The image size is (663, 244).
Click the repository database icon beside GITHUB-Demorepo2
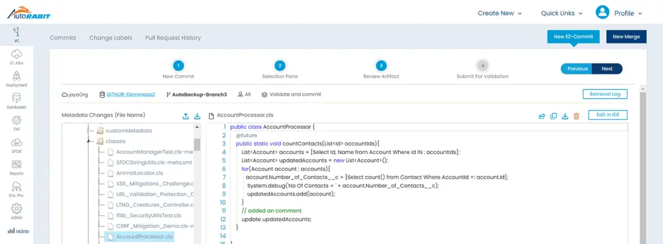[x=102, y=94]
